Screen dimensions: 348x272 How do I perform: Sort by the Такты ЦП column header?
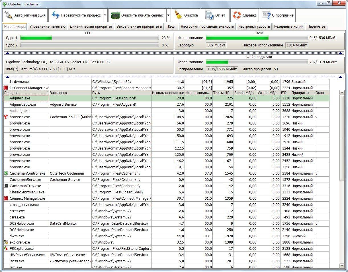223,93
